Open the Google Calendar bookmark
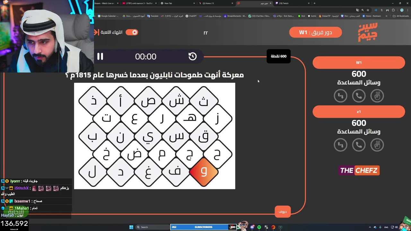This screenshot has width=411, height=231. 108,16
